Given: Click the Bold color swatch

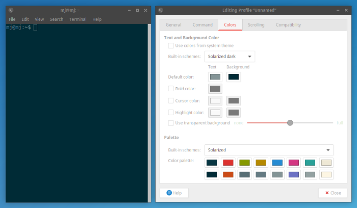Looking at the screenshot, I should [x=215, y=89].
